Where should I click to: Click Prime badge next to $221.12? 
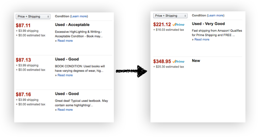point(178,24)
